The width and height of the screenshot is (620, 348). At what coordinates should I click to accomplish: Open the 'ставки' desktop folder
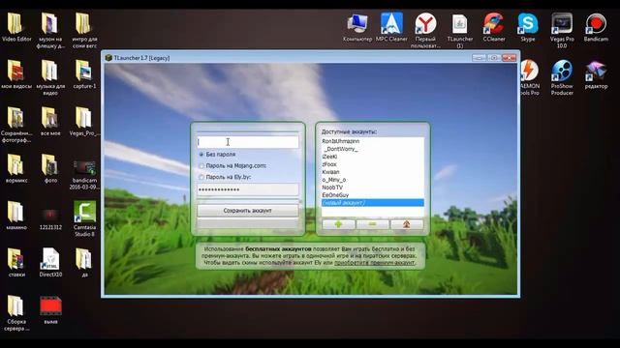(x=16, y=262)
